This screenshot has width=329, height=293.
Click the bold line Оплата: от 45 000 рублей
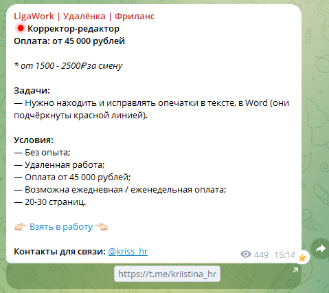point(69,41)
